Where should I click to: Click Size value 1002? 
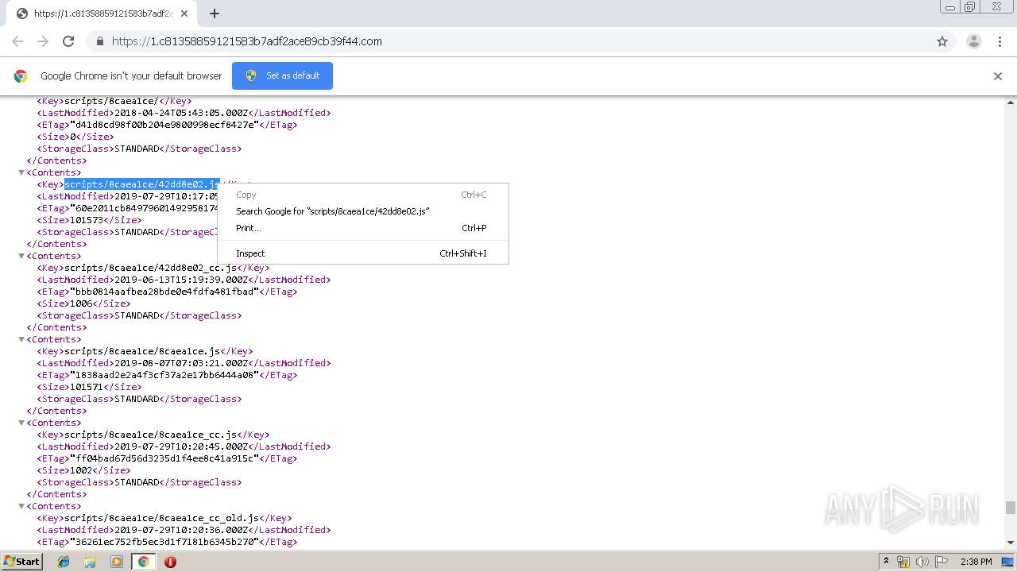point(80,470)
